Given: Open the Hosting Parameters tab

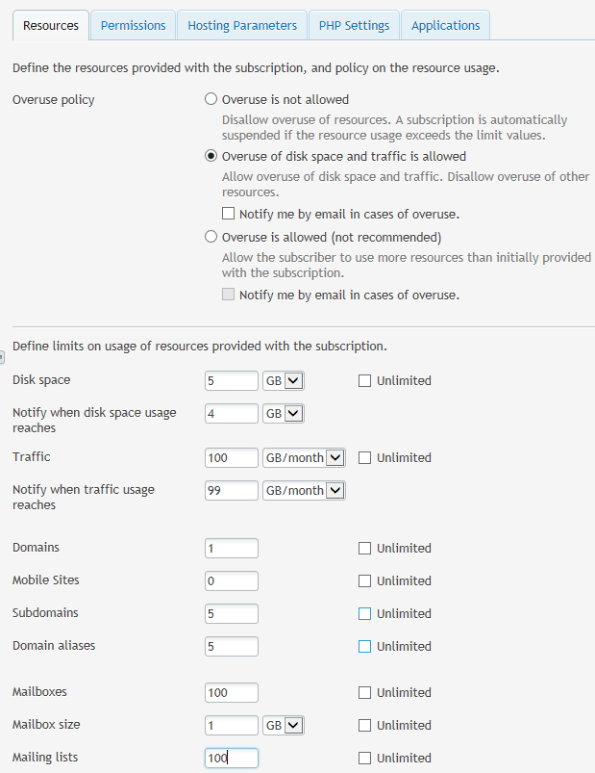Looking at the screenshot, I should (242, 26).
